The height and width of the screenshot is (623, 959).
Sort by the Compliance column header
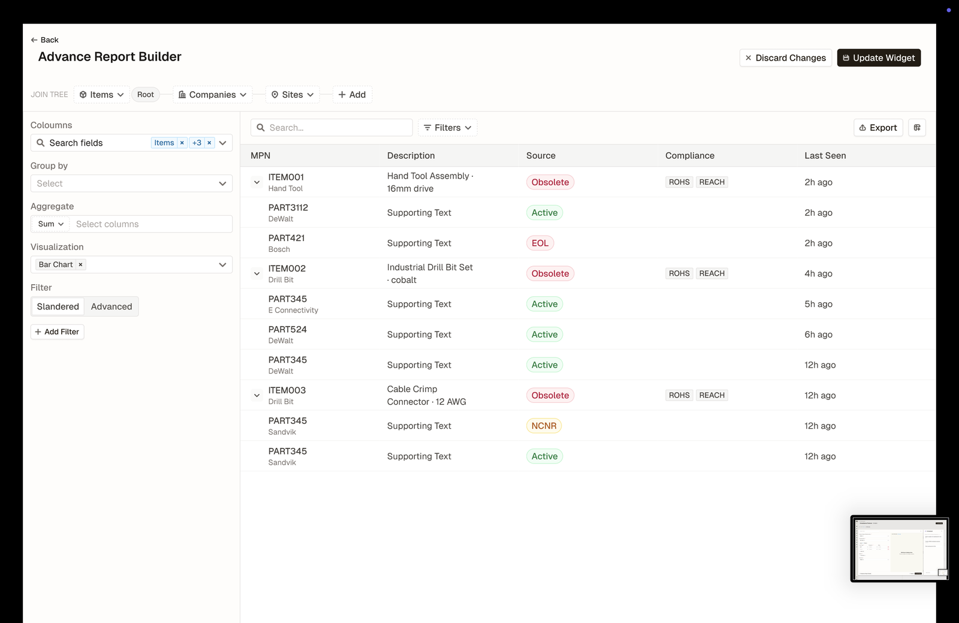tap(690, 155)
